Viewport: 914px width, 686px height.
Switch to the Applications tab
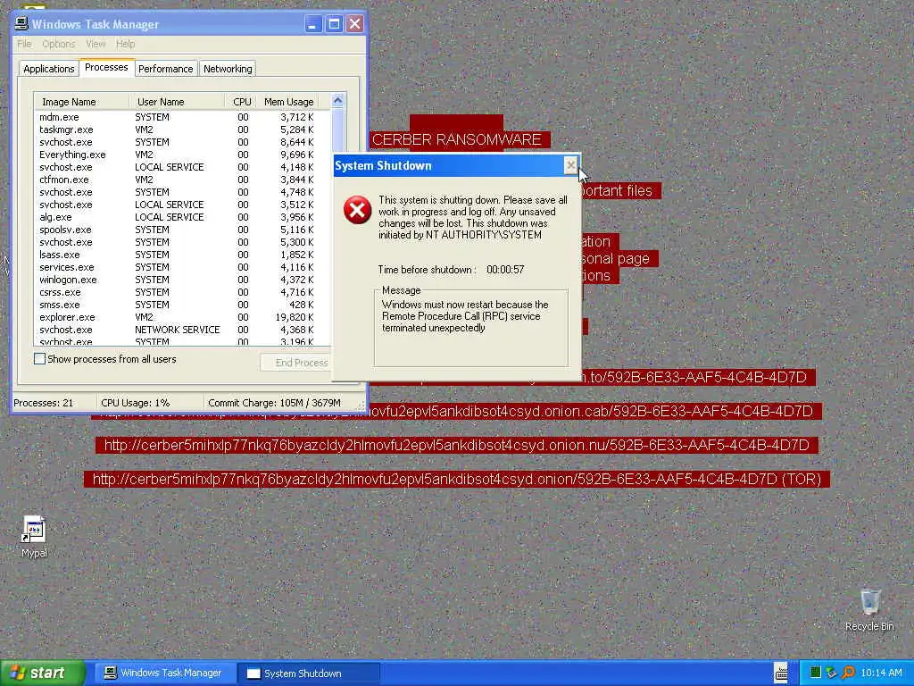(x=49, y=69)
